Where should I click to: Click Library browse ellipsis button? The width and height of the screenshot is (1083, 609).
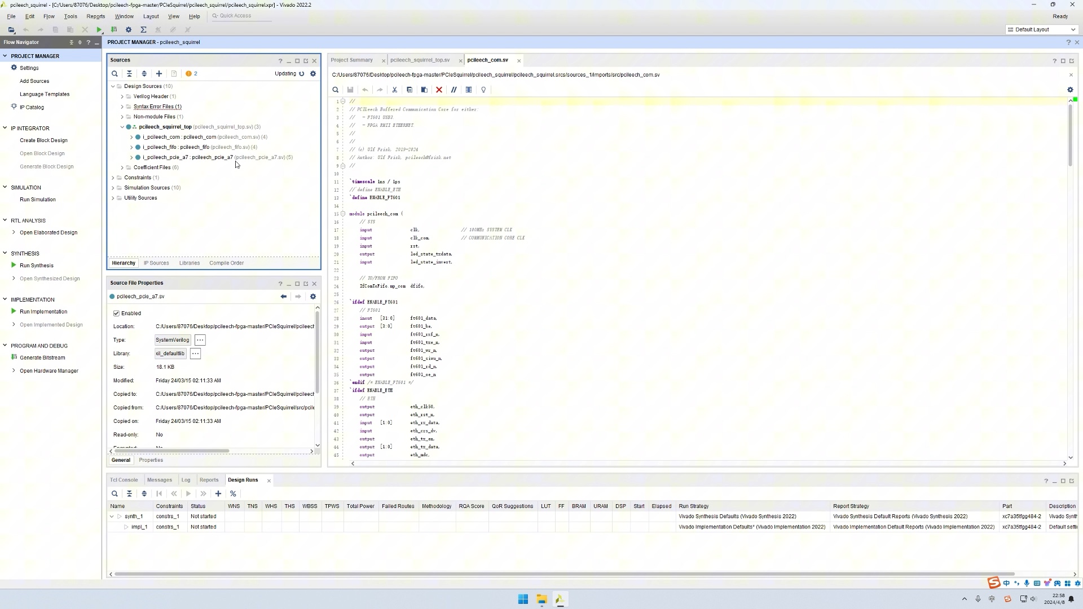coord(195,354)
